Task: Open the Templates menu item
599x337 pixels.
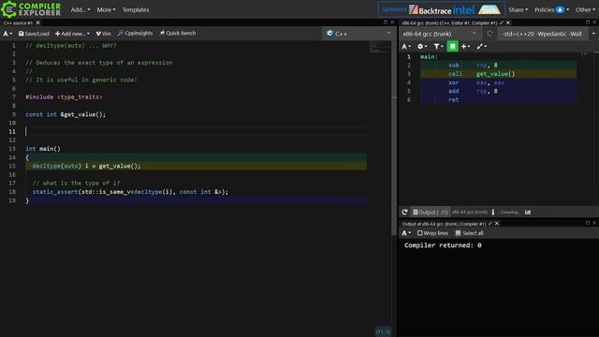Action: tap(136, 10)
